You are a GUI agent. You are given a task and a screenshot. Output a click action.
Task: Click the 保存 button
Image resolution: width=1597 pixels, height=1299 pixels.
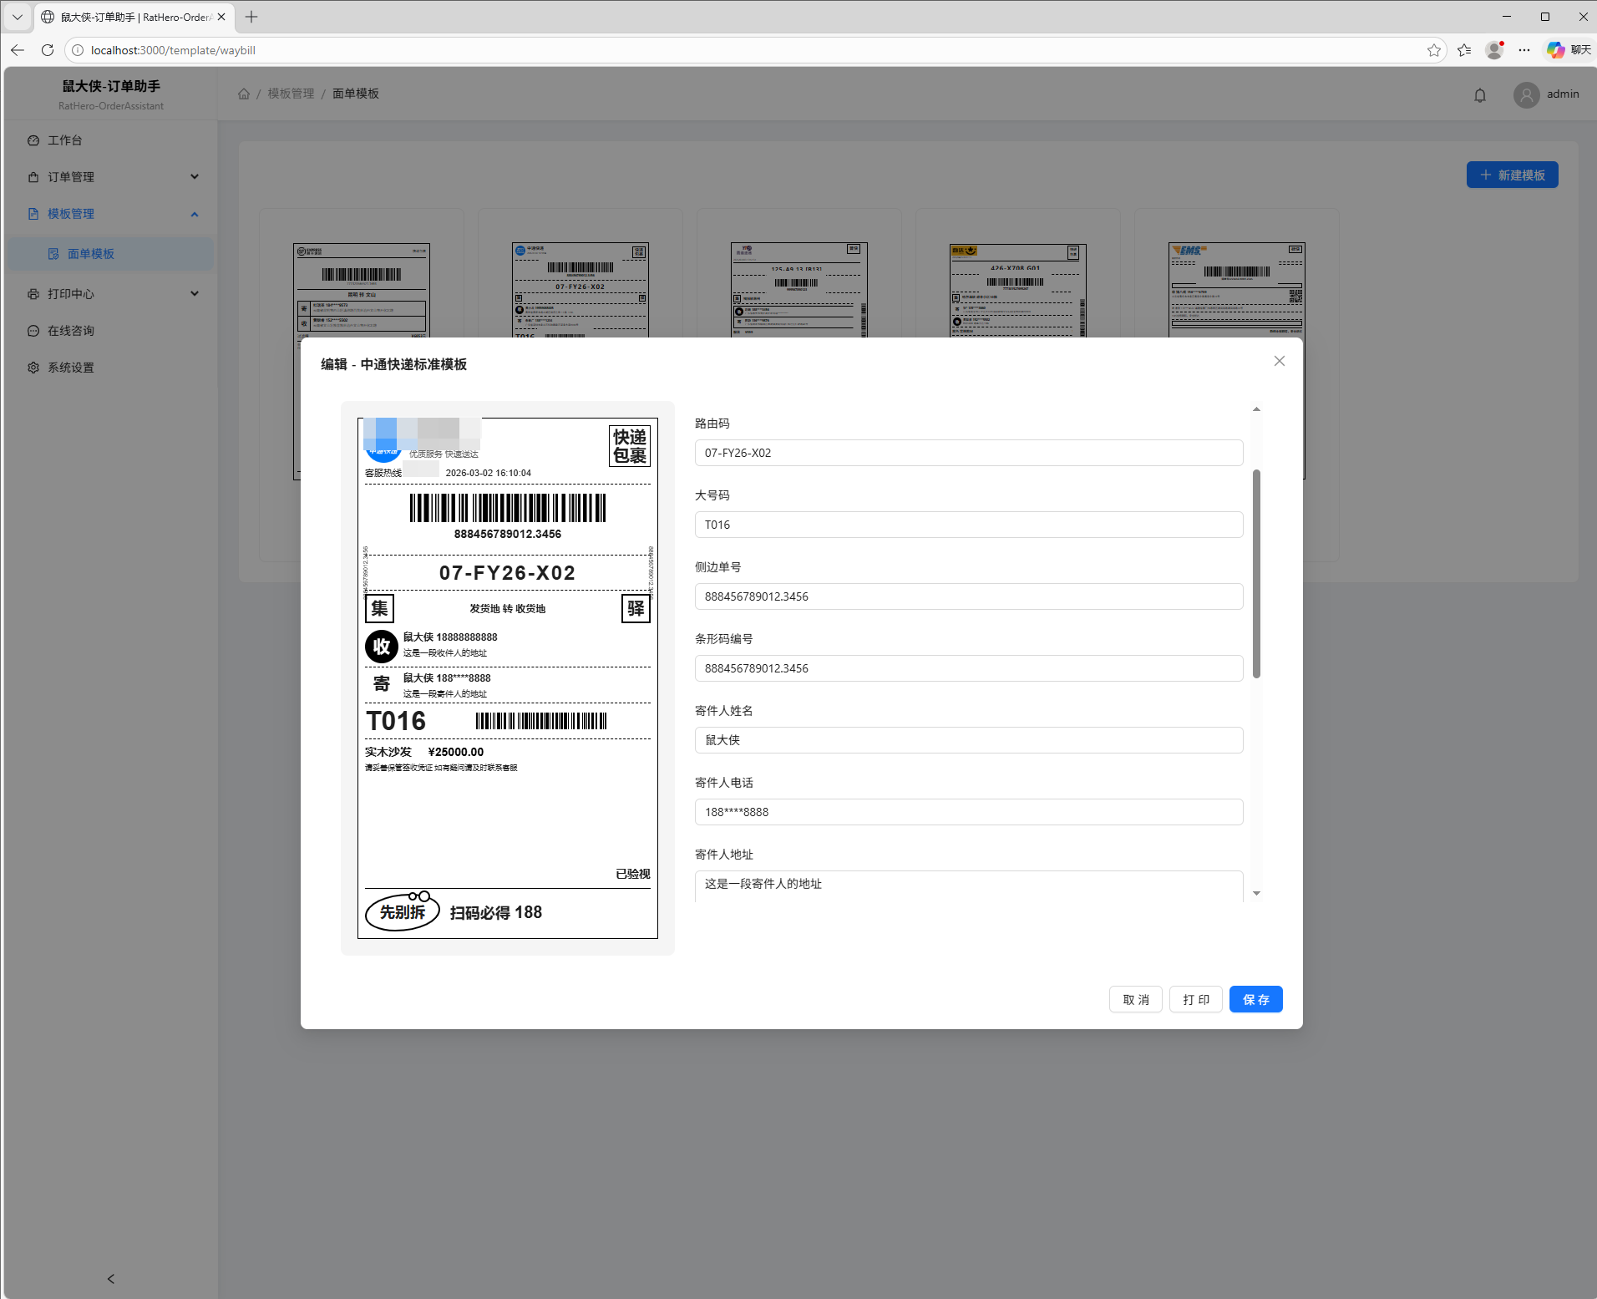click(1255, 999)
